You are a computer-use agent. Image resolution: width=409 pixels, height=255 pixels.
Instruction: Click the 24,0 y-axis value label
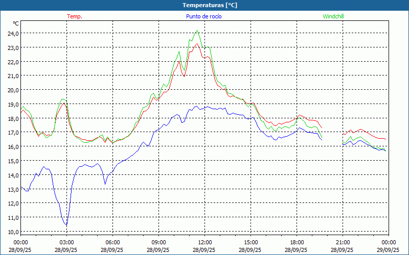13,33
